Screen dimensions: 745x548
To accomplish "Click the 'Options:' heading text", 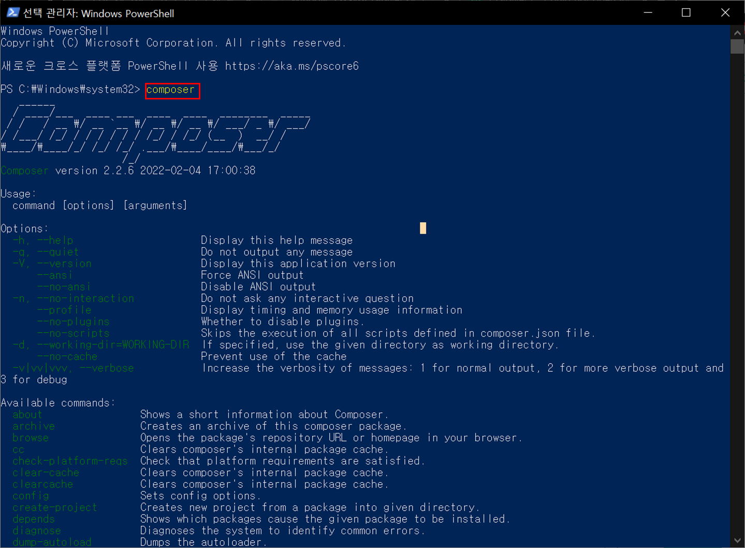I will point(24,228).
